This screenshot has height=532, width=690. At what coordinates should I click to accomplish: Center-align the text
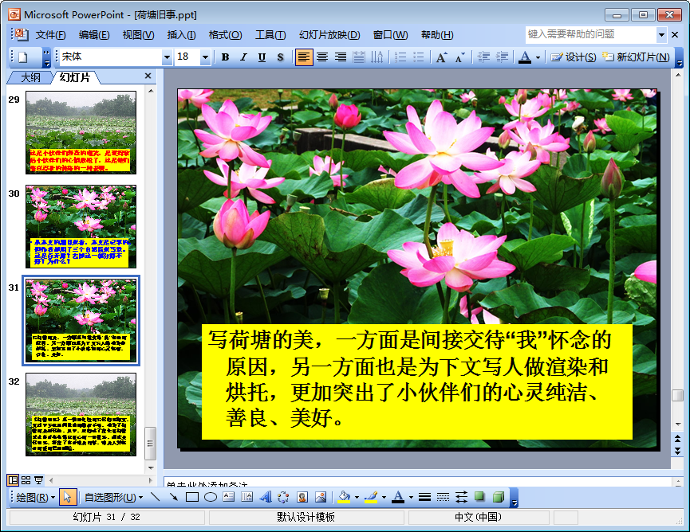[x=322, y=57]
